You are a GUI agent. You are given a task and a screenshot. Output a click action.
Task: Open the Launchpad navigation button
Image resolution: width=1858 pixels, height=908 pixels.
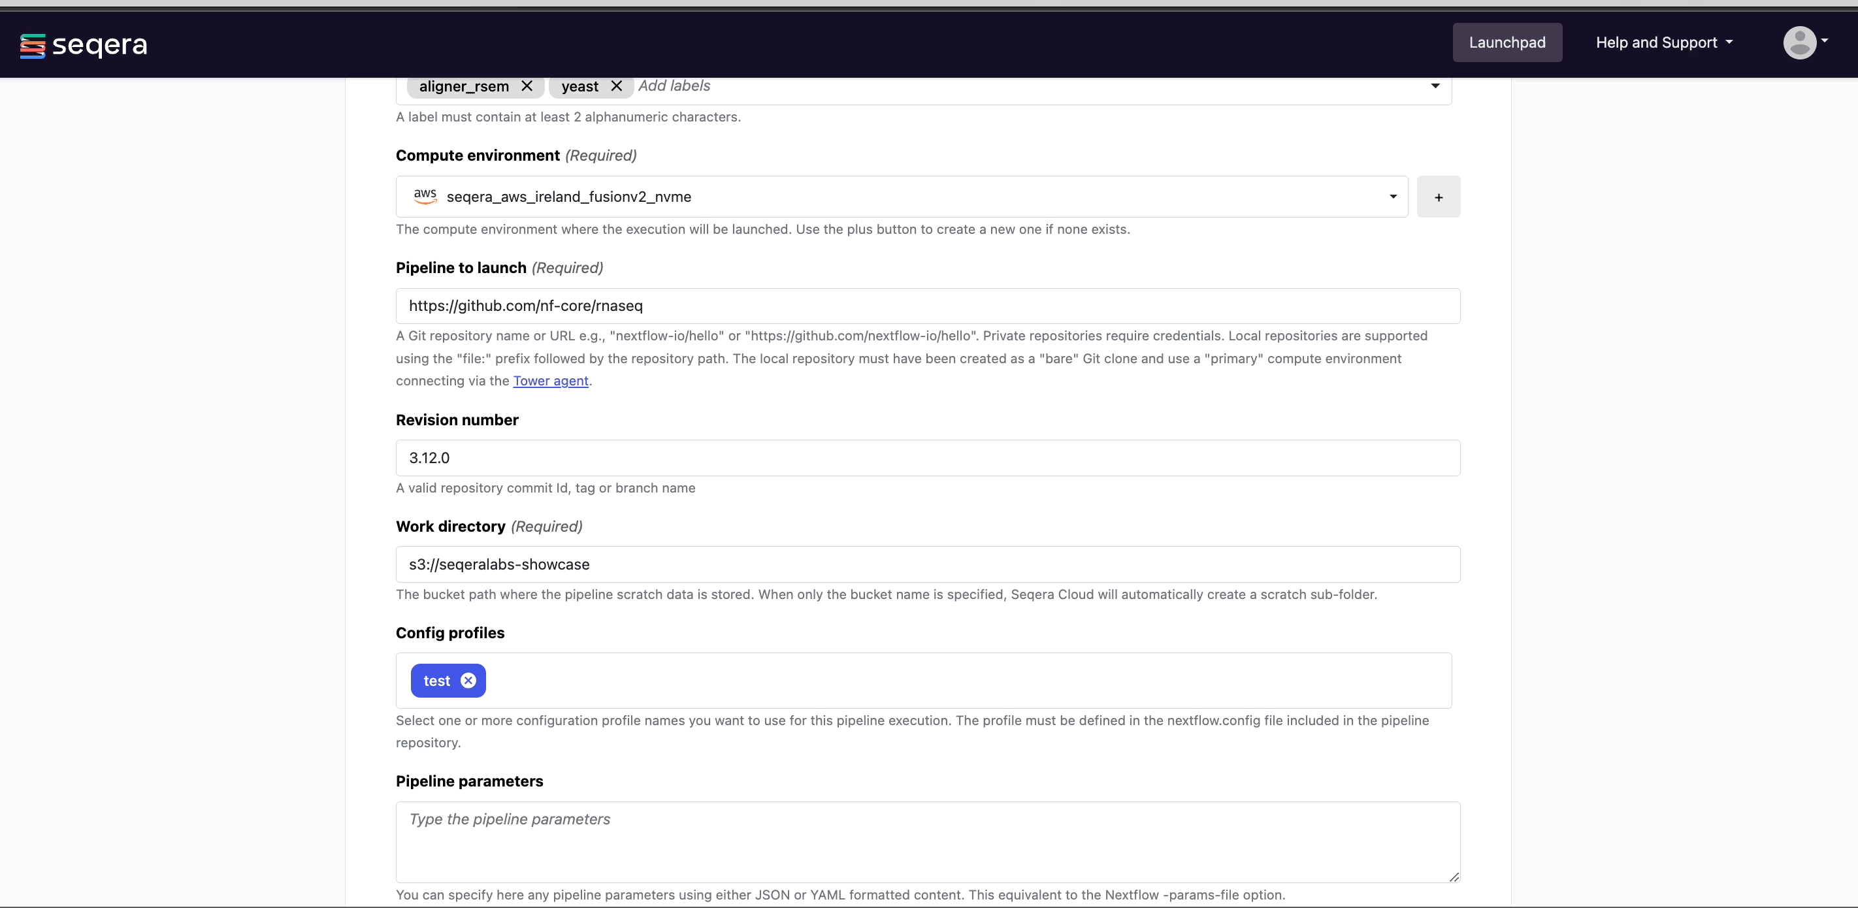pyautogui.click(x=1507, y=42)
